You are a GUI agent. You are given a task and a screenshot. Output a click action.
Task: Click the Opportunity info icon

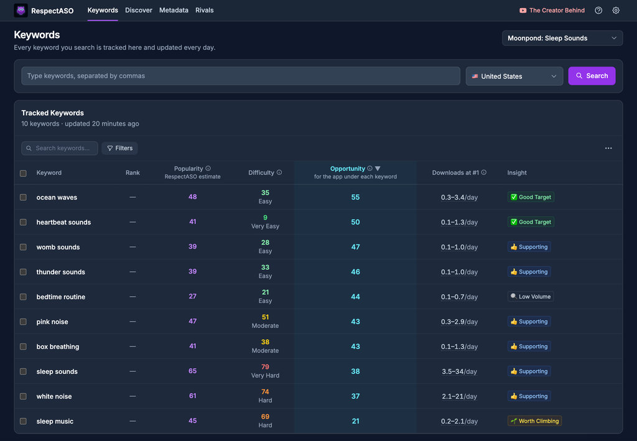point(370,169)
